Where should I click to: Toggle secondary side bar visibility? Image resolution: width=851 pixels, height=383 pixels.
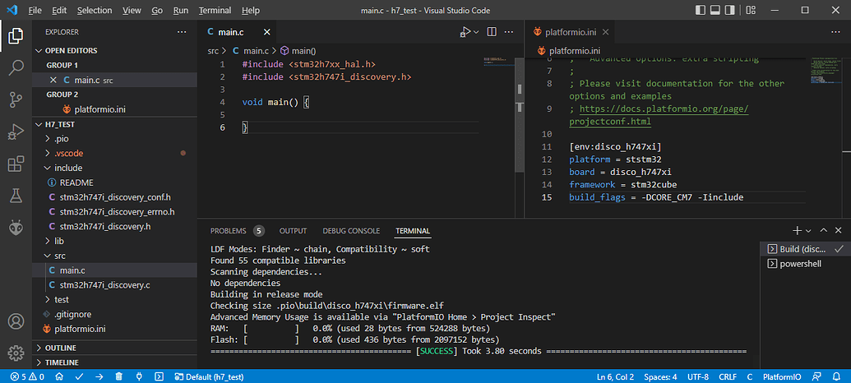tap(730, 11)
